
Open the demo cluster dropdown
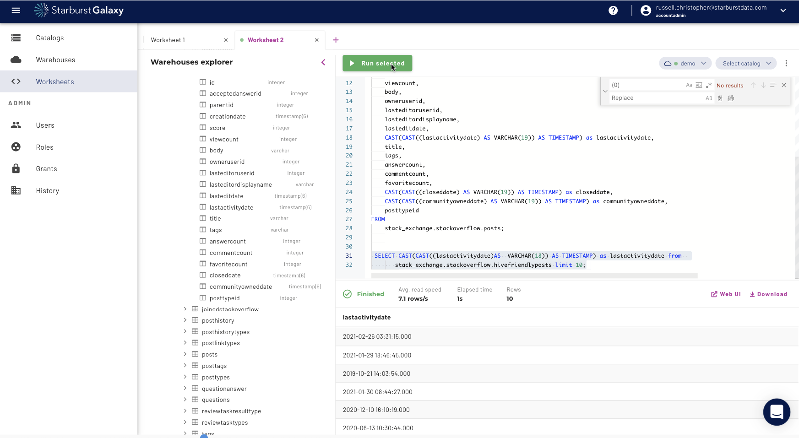(x=685, y=64)
